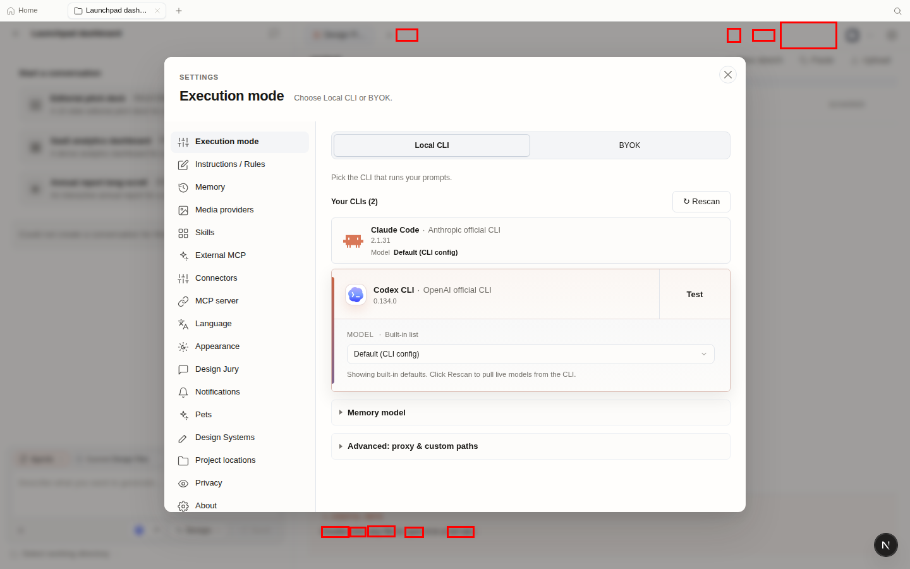Screen dimensions: 910x569
Task: Click the Execution mode sliders icon
Action: pos(183,142)
